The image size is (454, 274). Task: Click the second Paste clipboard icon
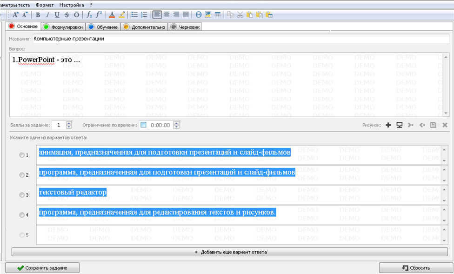[x=260, y=14]
